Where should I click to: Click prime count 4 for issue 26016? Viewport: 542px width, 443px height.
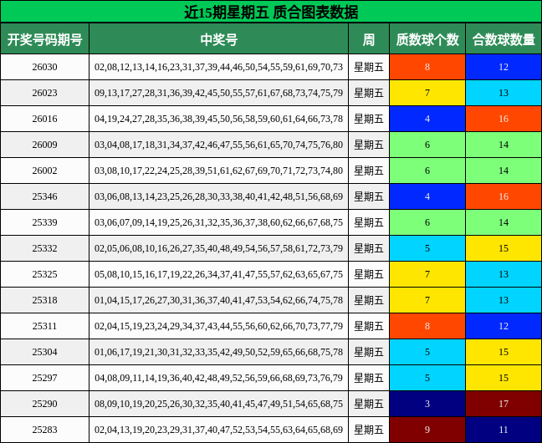427,119
